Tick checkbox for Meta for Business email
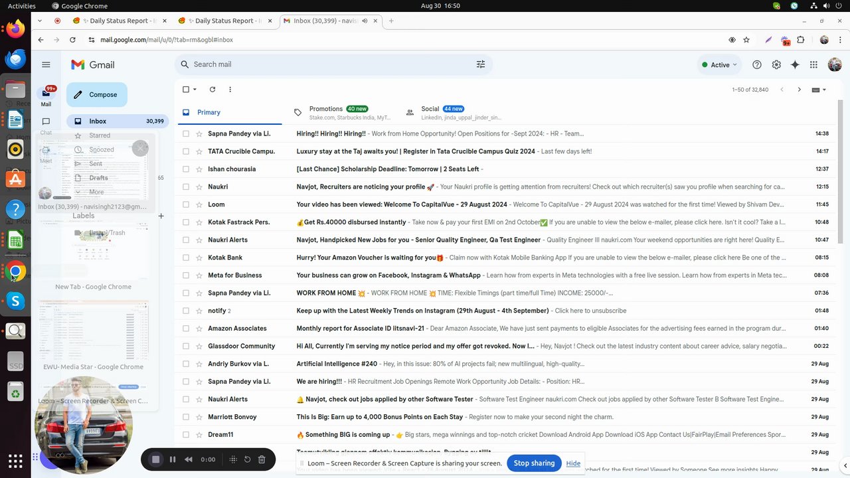 click(x=186, y=276)
